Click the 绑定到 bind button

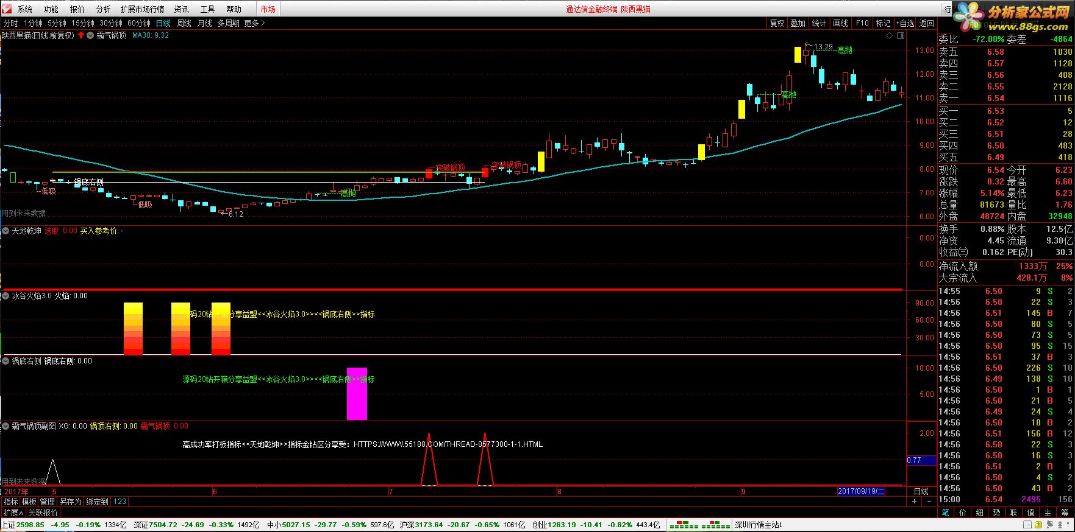(x=98, y=502)
